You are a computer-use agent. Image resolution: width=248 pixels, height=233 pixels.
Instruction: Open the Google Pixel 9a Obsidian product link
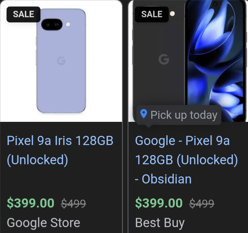pos(187,160)
